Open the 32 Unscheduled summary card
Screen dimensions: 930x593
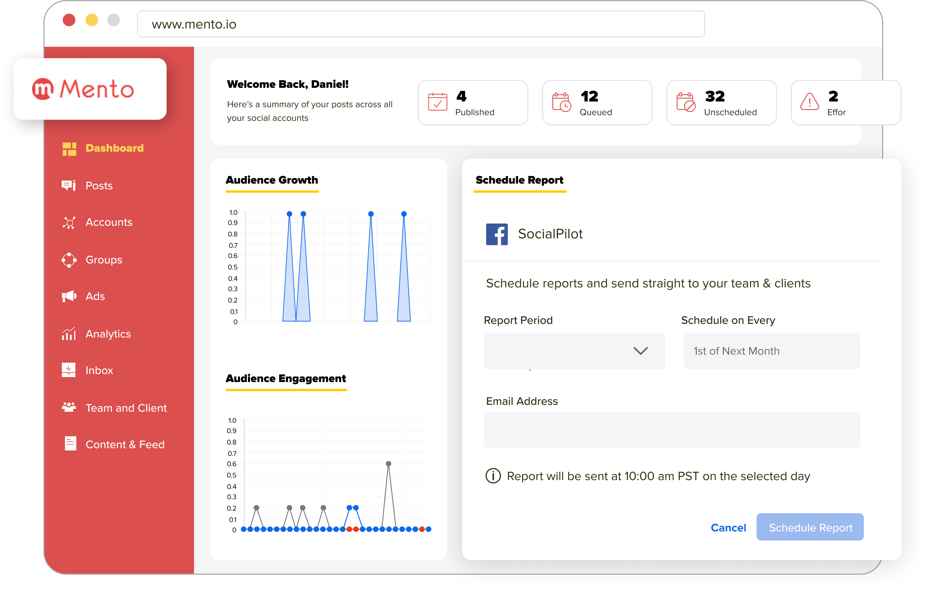pos(722,103)
